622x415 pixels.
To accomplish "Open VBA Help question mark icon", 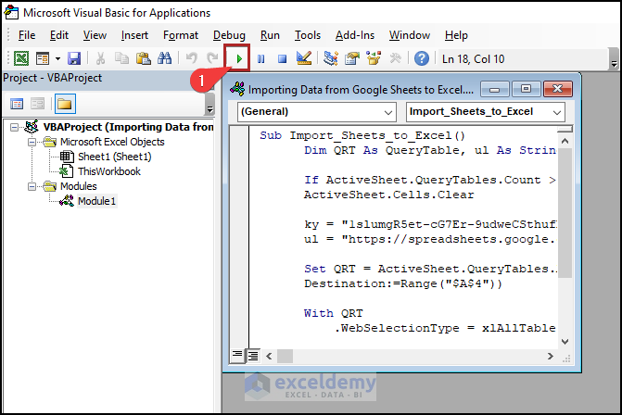I will [x=422, y=58].
